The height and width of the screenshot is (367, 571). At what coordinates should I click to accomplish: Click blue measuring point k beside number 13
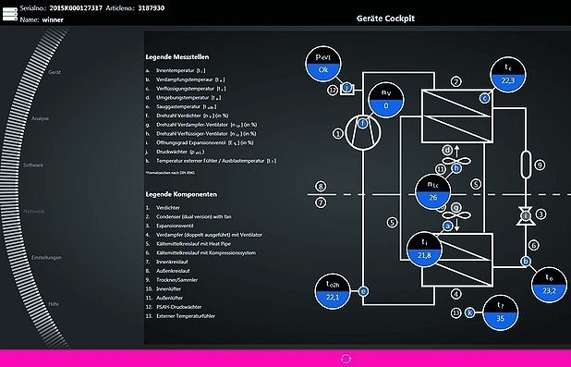[x=469, y=312]
